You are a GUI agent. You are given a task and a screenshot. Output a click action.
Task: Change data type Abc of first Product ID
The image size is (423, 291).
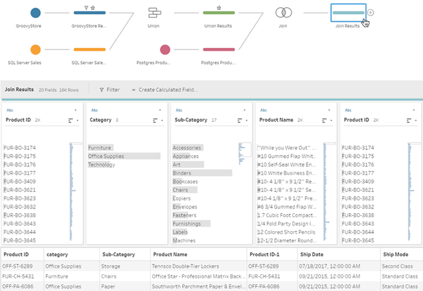coord(10,110)
